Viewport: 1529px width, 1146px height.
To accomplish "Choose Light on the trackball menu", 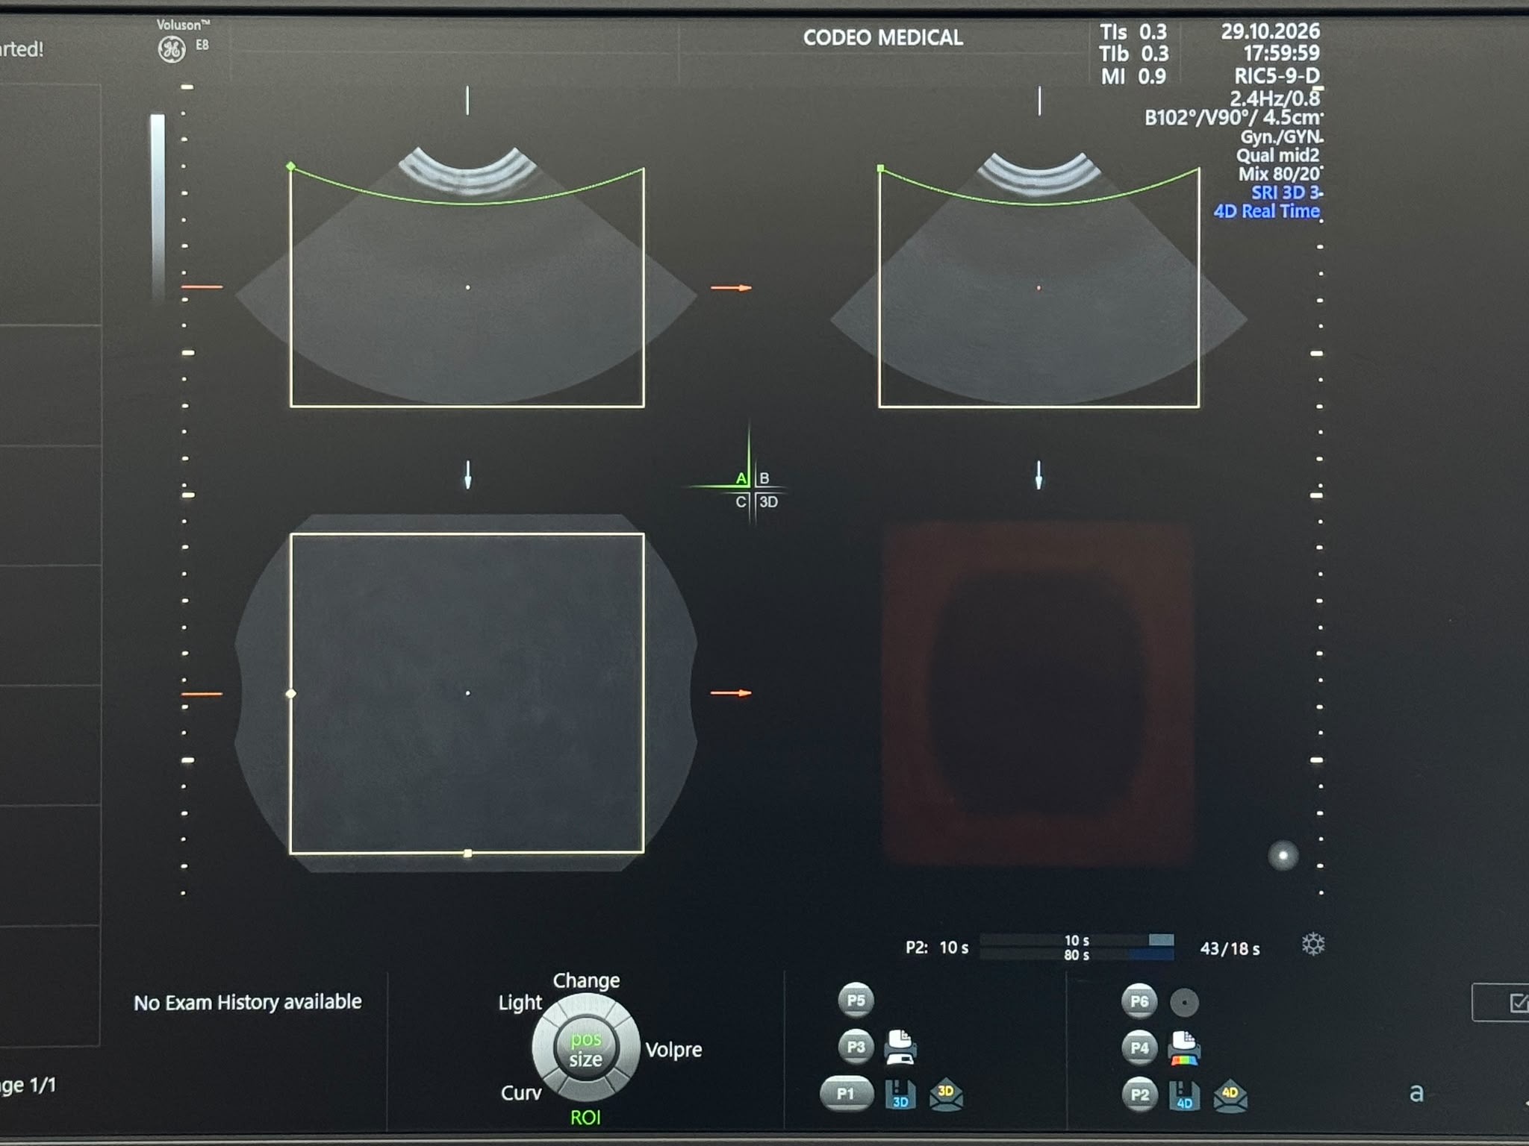I will [x=520, y=1002].
